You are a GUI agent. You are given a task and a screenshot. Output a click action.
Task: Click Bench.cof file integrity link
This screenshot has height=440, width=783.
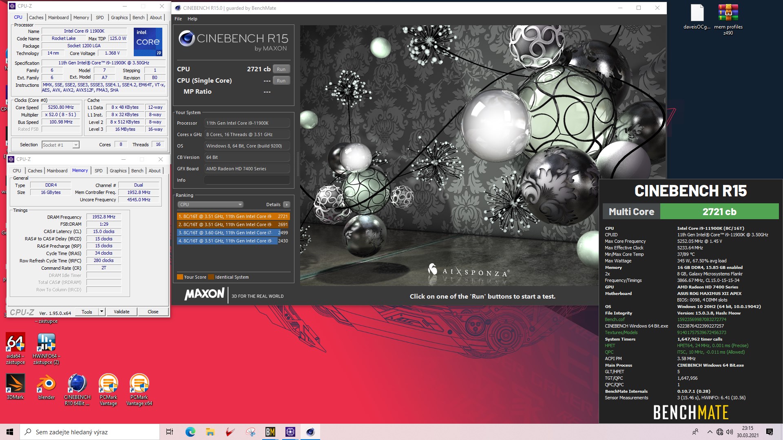click(615, 319)
